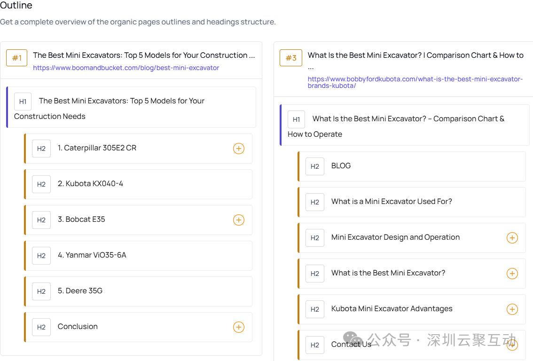The height and width of the screenshot is (361, 533).
Task: Click the #1 result title "The Best Mini Excavators: Top 5 Models for Your Construction ..."
Action: click(x=144, y=55)
